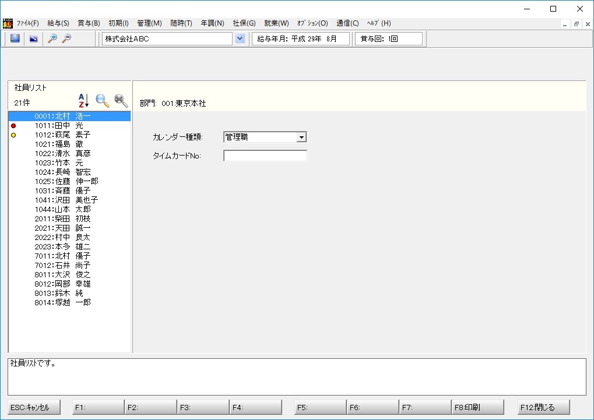The width and height of the screenshot is (594, 420).
Task: Open the 給与(S) menu
Action: pyautogui.click(x=58, y=23)
